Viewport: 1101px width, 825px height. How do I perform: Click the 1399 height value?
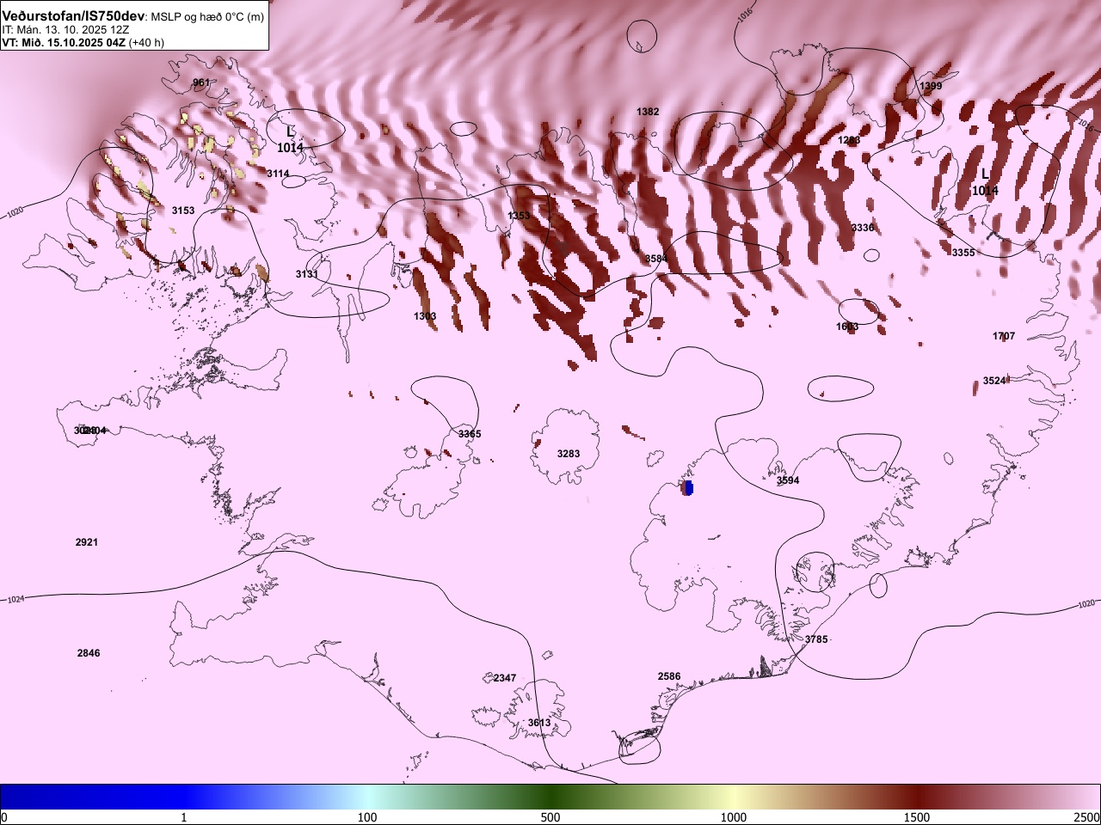click(x=931, y=86)
